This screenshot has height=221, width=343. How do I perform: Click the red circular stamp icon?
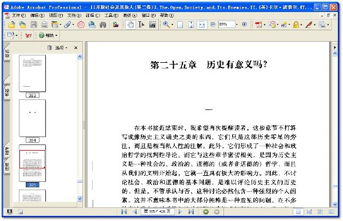click(81, 24)
